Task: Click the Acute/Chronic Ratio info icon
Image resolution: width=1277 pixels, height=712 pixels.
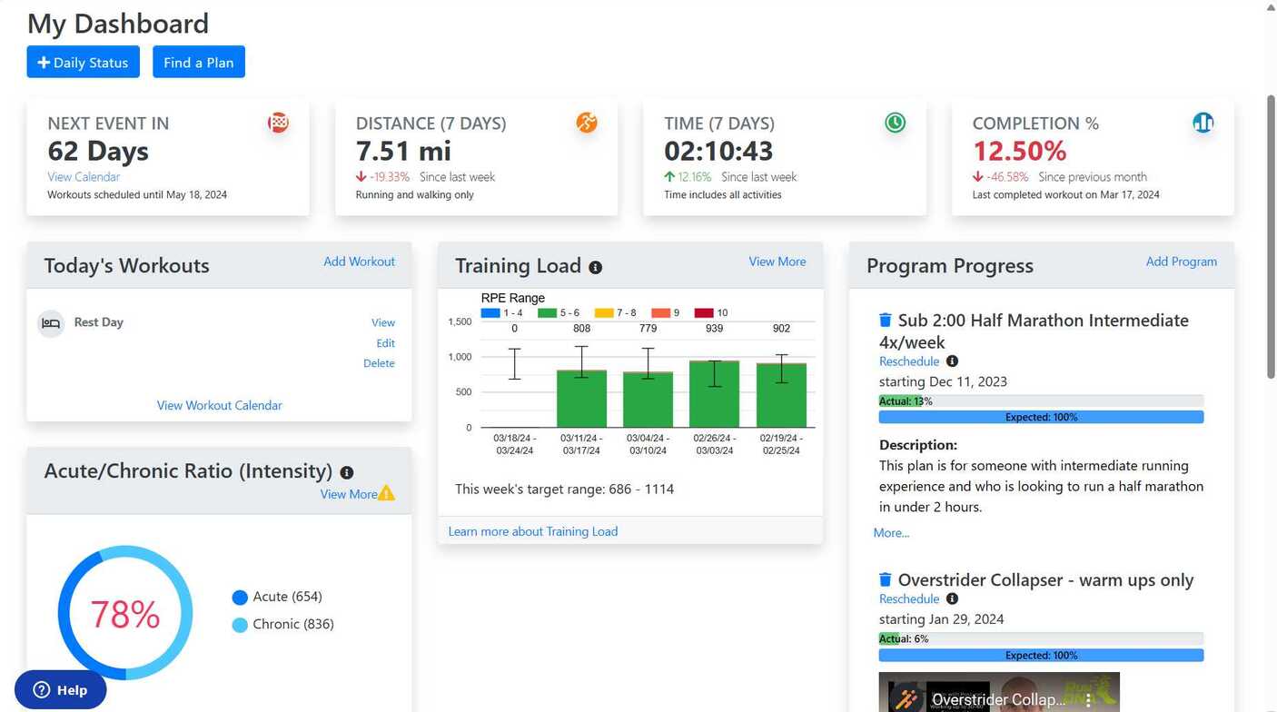Action: coord(347,472)
